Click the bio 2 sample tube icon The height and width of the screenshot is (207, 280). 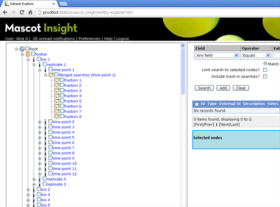(x=34, y=189)
